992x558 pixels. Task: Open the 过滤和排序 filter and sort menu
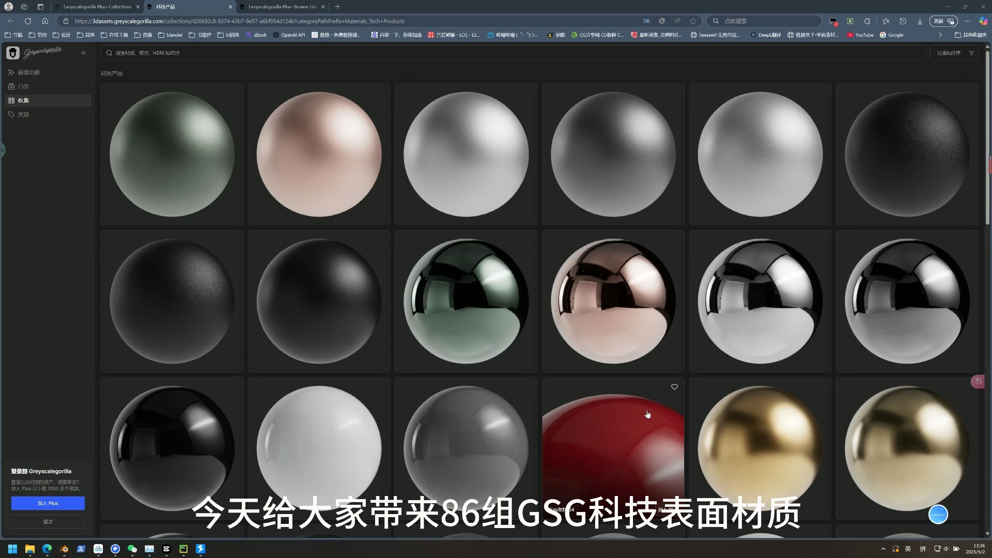(x=955, y=53)
